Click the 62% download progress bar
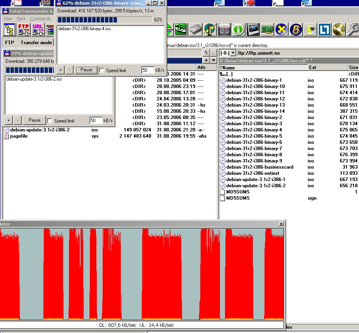This screenshot has width=359, height=333. [105, 20]
